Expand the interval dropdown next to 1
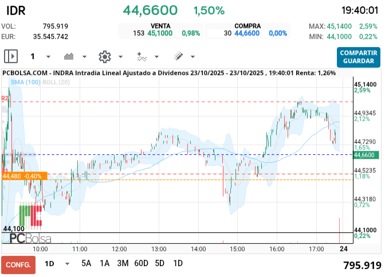The height and width of the screenshot is (277, 389). click(48, 57)
